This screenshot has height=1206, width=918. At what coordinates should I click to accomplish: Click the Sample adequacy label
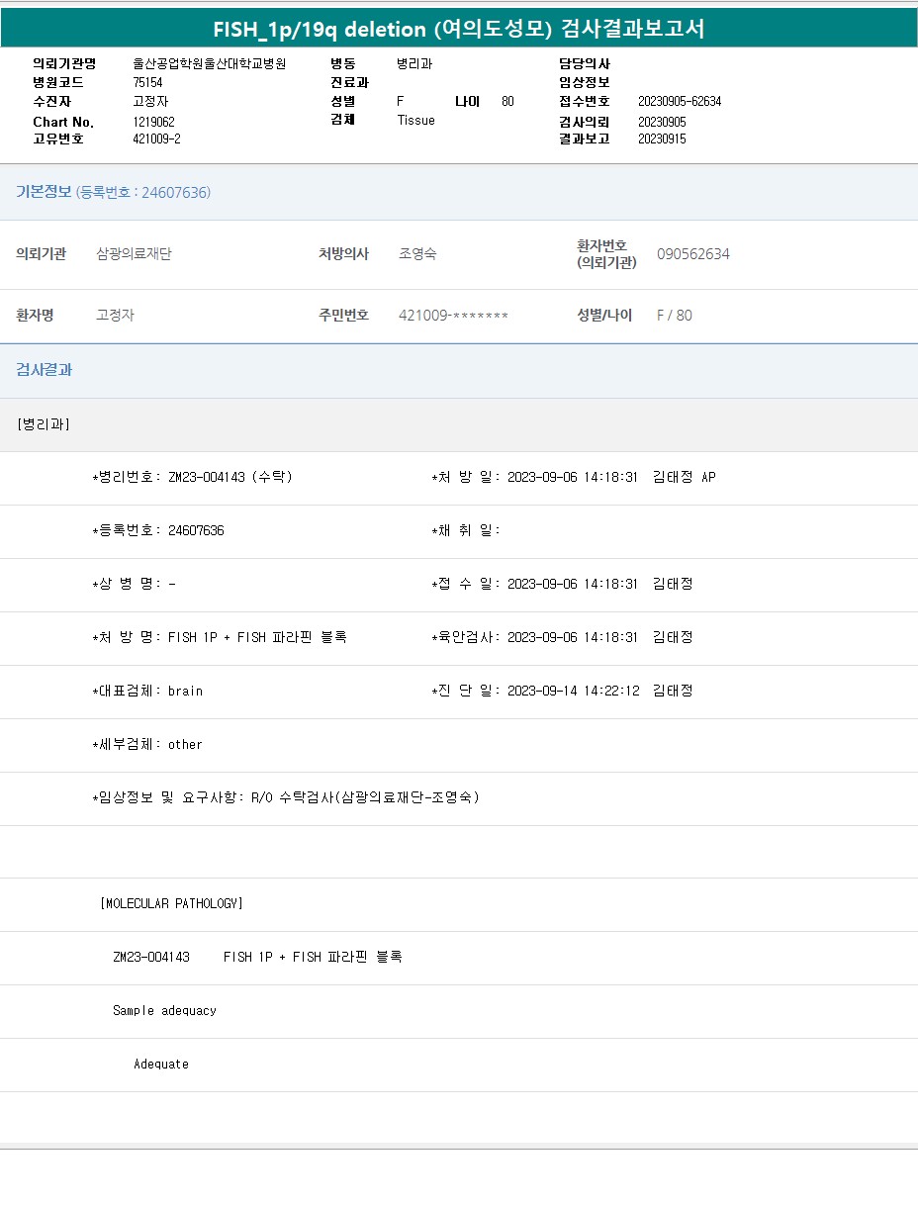[x=164, y=1010]
